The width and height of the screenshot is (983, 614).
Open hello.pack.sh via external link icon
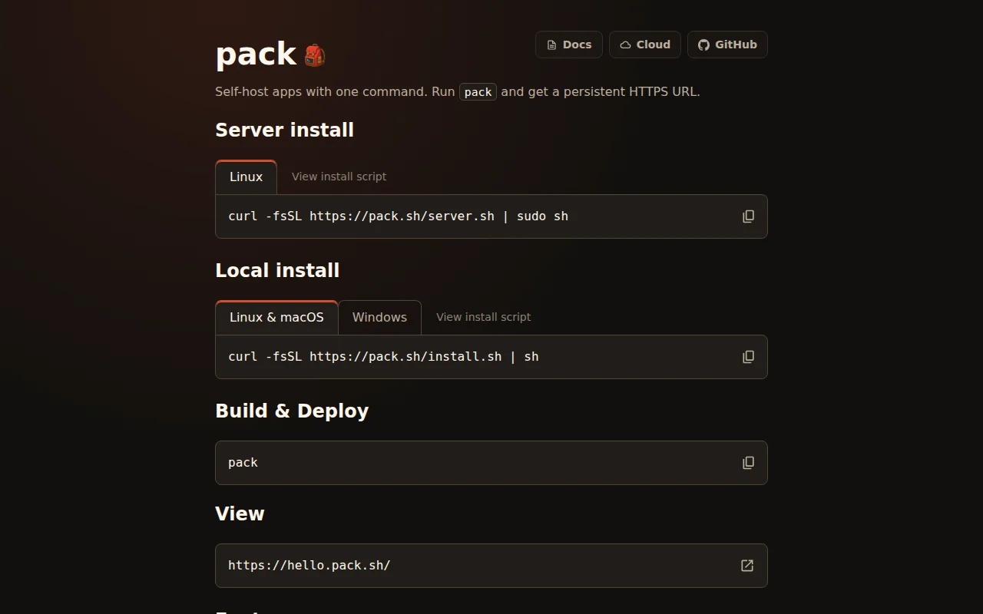pos(746,566)
